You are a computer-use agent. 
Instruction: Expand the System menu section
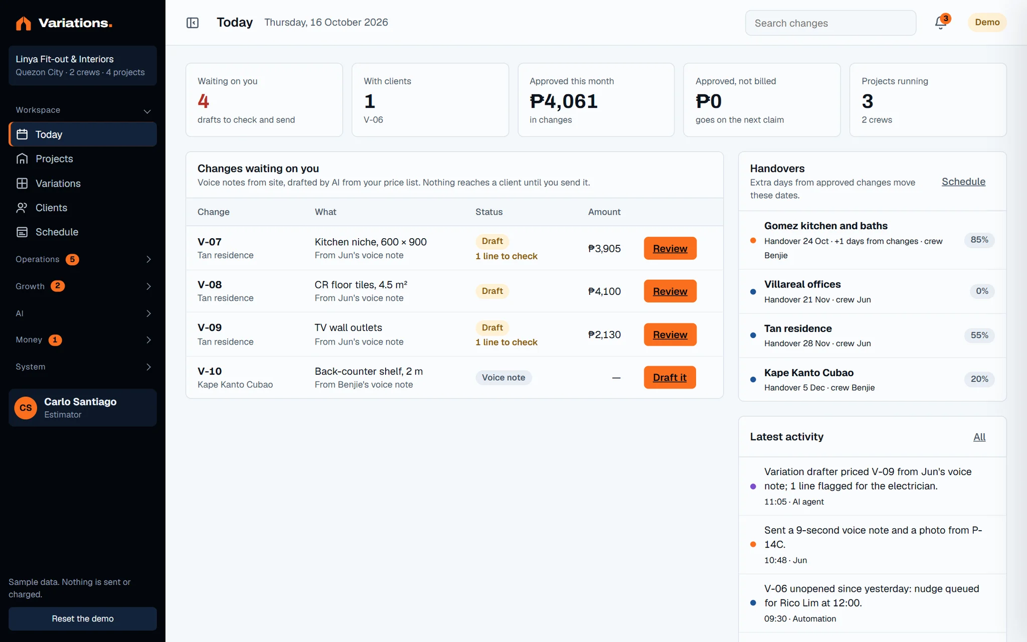(83, 367)
